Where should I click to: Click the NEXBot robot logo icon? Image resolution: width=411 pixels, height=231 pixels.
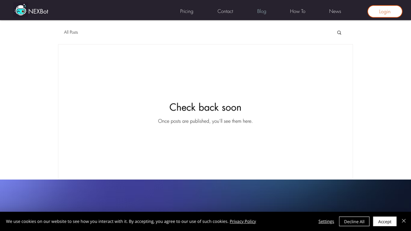coord(20,10)
